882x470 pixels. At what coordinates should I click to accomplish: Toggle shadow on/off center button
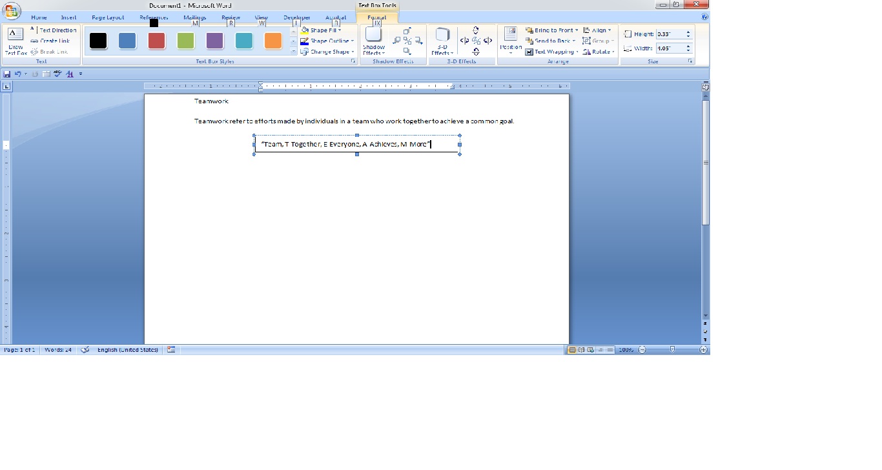coord(407,41)
